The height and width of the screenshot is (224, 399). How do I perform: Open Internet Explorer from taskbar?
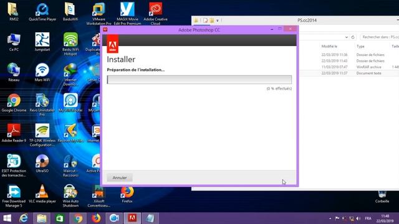pyautogui.click(x=24, y=218)
